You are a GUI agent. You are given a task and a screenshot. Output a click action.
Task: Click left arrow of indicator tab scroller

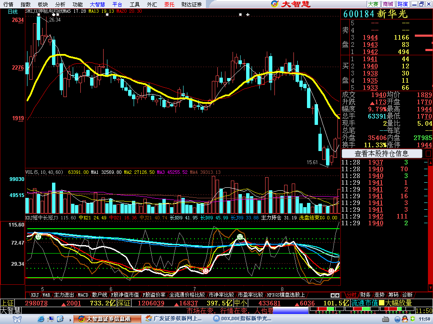[333, 295]
